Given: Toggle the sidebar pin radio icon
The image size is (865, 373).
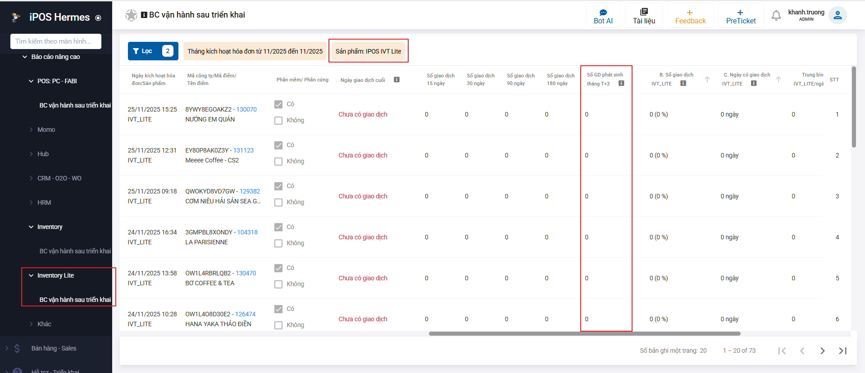Looking at the screenshot, I should (x=98, y=18).
